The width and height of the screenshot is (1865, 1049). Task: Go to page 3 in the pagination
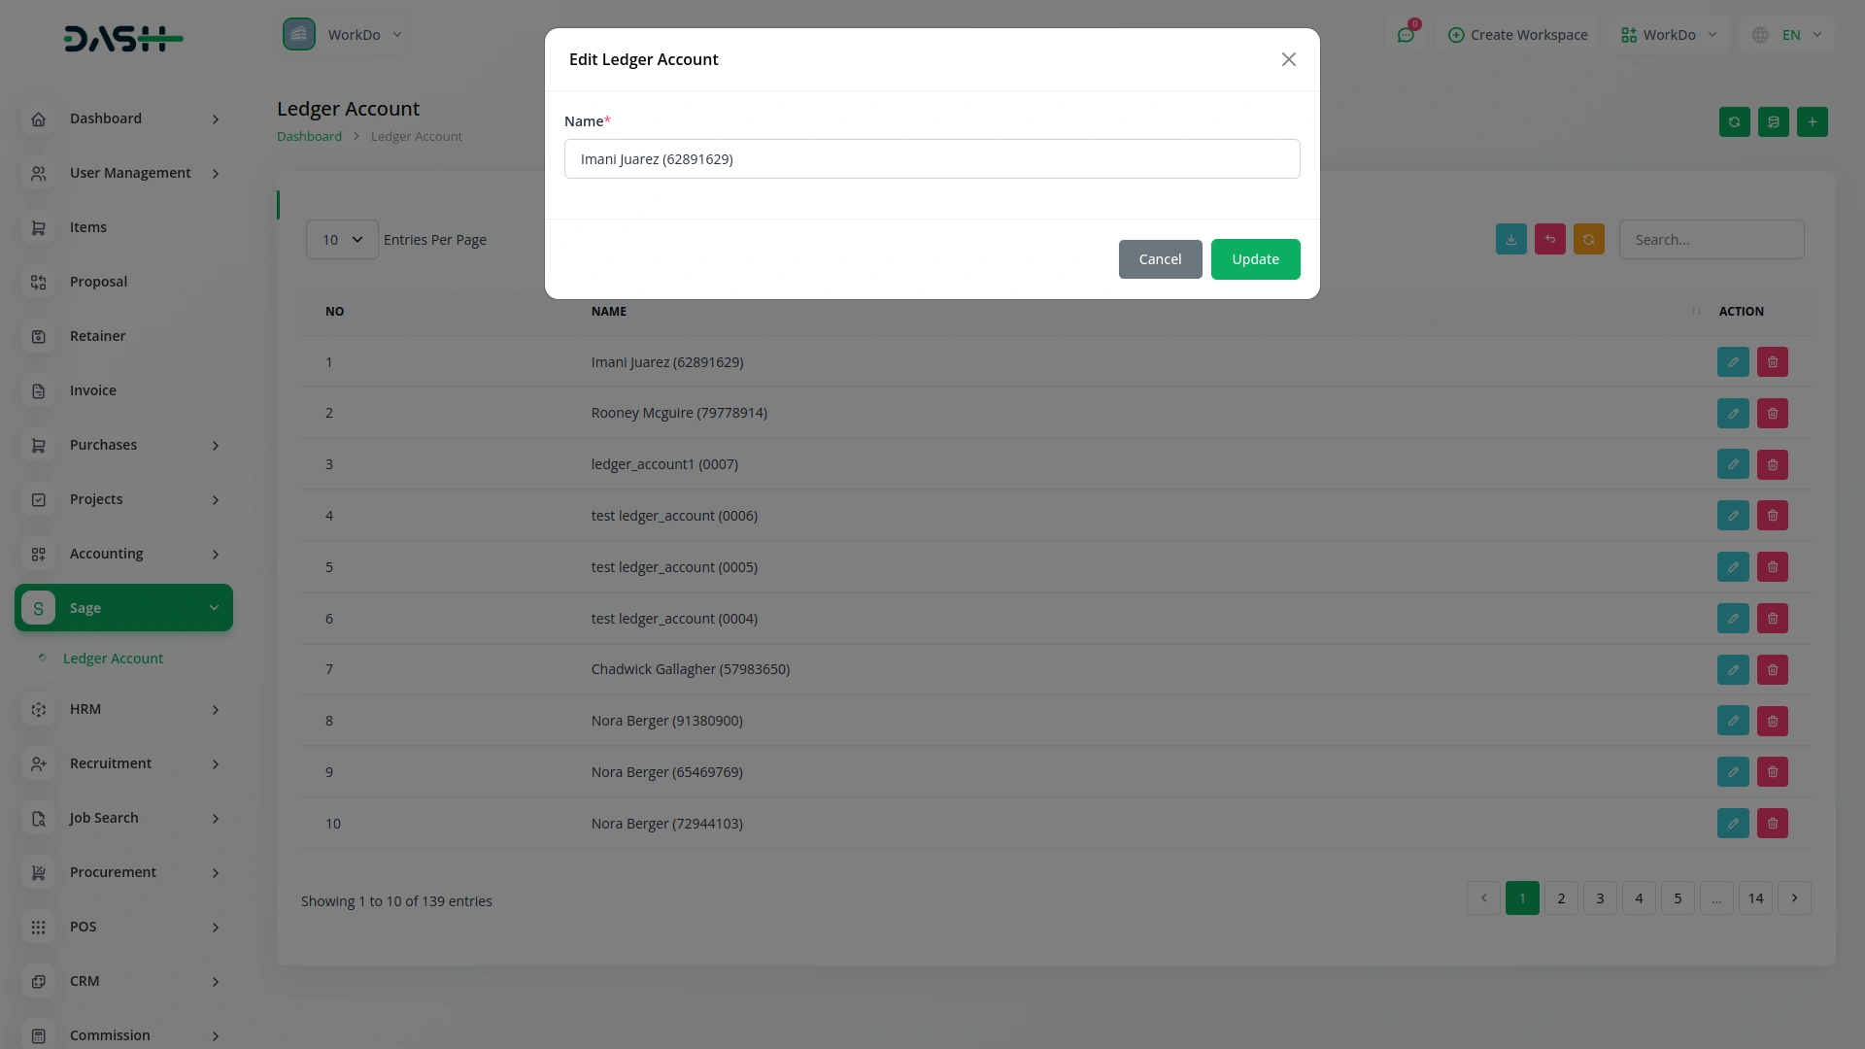pyautogui.click(x=1600, y=898)
